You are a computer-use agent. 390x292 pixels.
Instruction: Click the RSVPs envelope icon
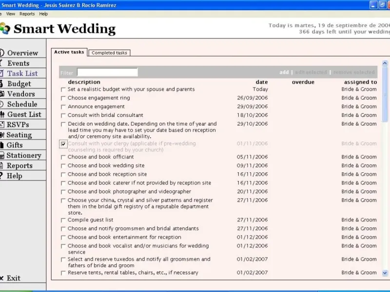(2, 125)
